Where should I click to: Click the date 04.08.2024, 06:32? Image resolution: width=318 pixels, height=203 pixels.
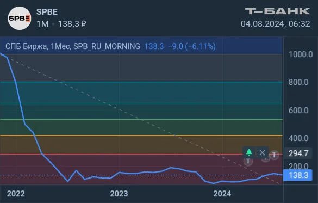click(276, 24)
